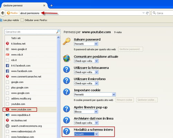173x138 pixels.
Task: Click the Creative Commons favicon
Action: point(7,126)
